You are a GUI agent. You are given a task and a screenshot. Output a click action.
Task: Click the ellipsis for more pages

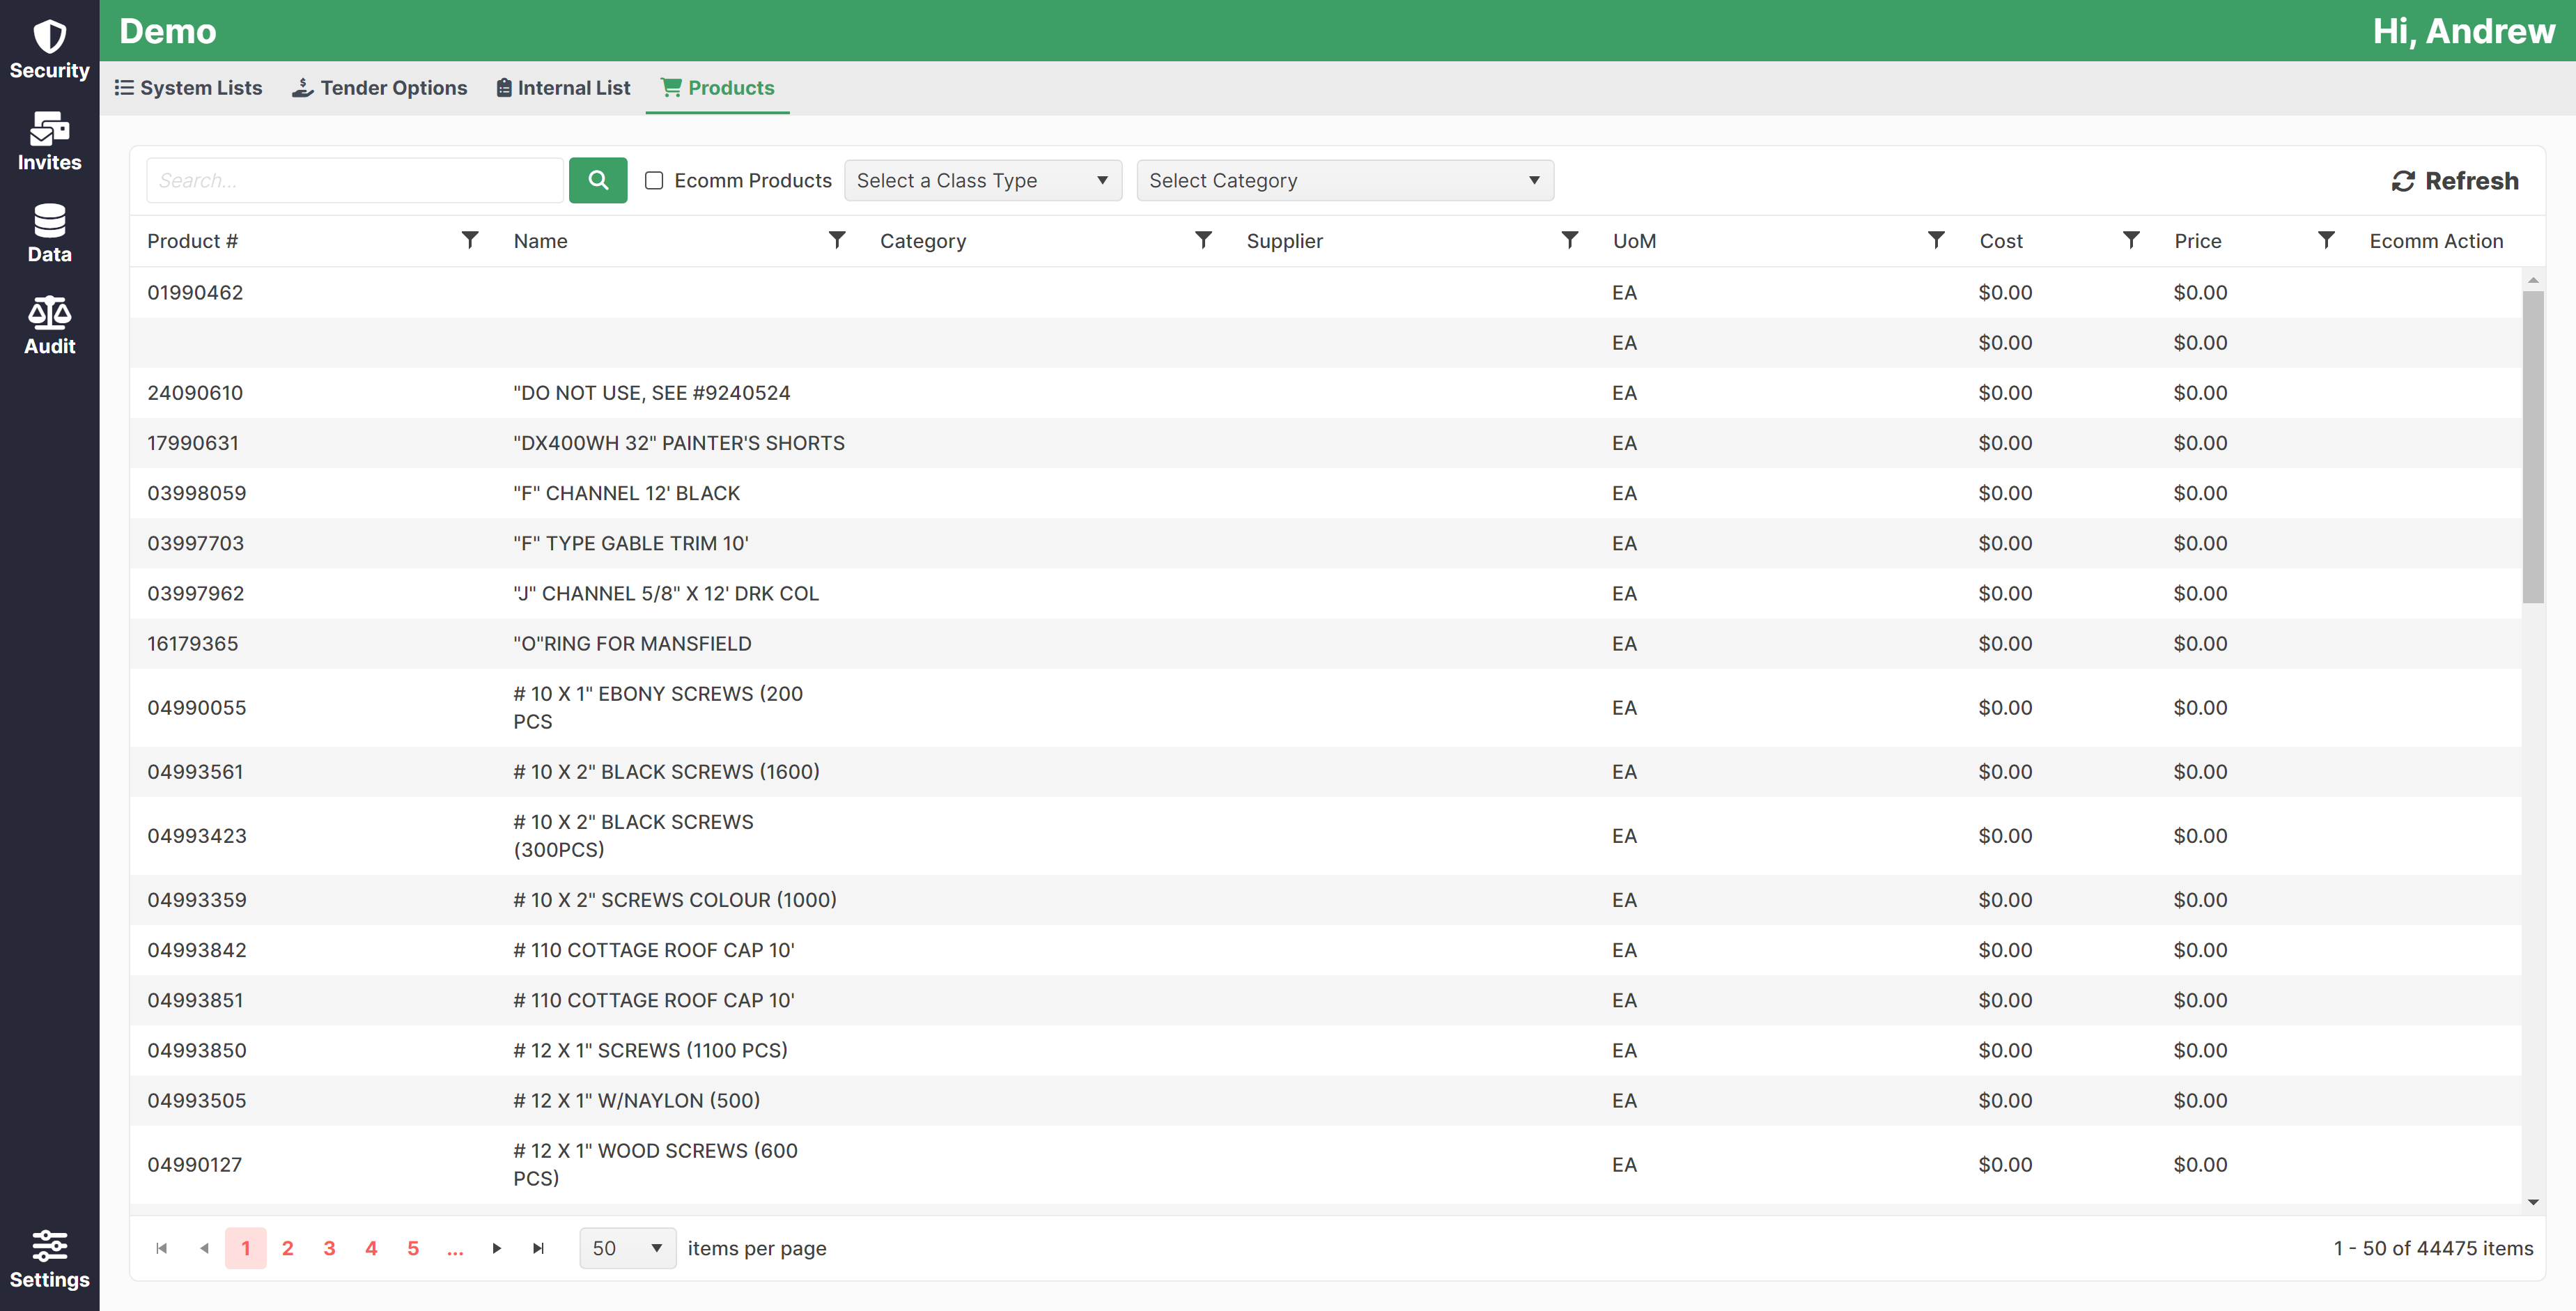point(455,1248)
